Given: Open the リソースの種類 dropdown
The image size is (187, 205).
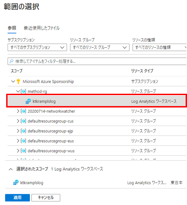Looking at the screenshot, I should [160, 47].
